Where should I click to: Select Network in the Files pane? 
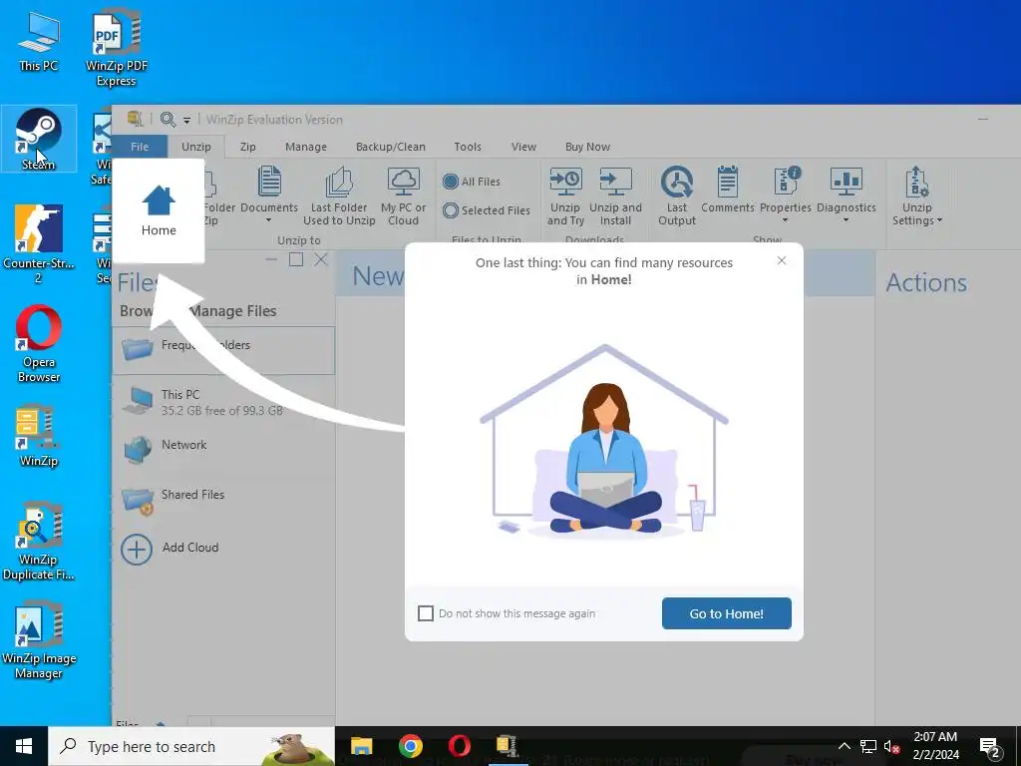tap(223, 448)
